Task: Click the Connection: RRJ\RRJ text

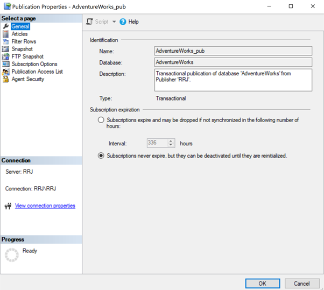Action: 31,189
